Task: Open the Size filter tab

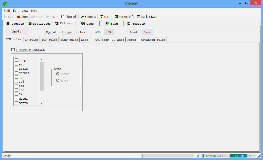Action: [x=86, y=40]
